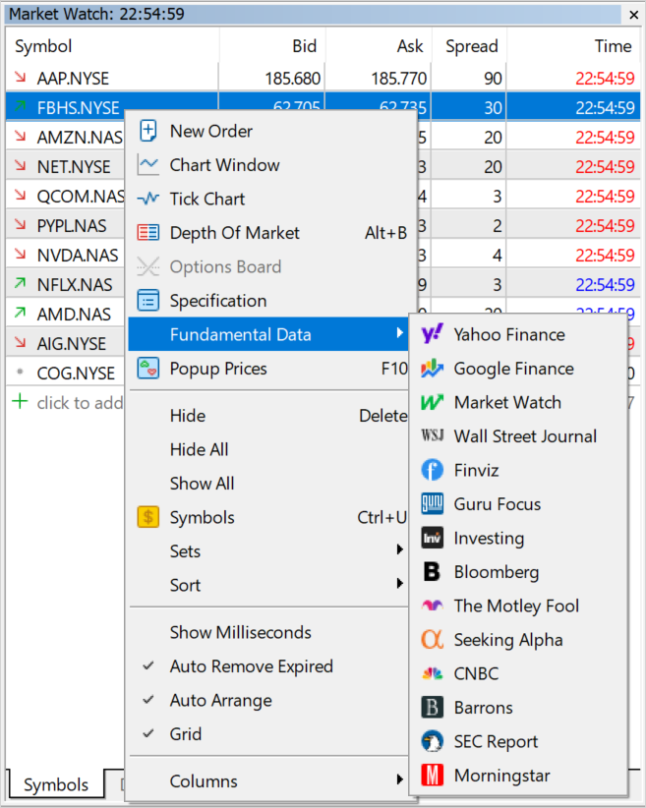
Task: Select the Yahoo Finance icon
Action: (x=432, y=335)
